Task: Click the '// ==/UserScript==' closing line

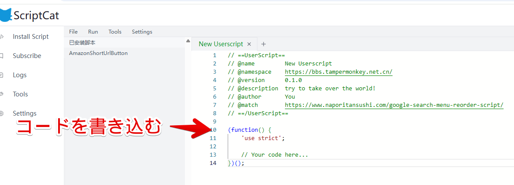Action: pos(258,113)
